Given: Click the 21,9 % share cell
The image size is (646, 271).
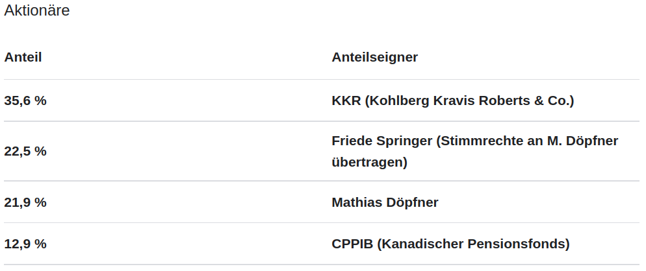Looking at the screenshot, I should coord(25,202).
